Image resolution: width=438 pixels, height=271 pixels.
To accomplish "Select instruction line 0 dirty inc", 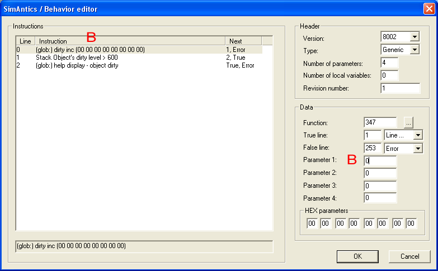I will pyautogui.click(x=139, y=50).
